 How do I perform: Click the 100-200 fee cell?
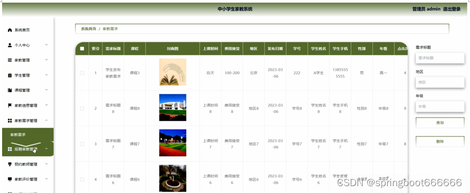tap(232, 73)
